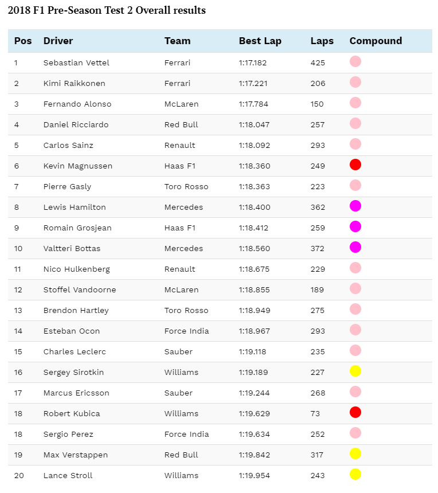Viewport: 438px width, 493px height.
Task: Click Romain Grosjean's magenta compound dot
Action: tap(355, 226)
